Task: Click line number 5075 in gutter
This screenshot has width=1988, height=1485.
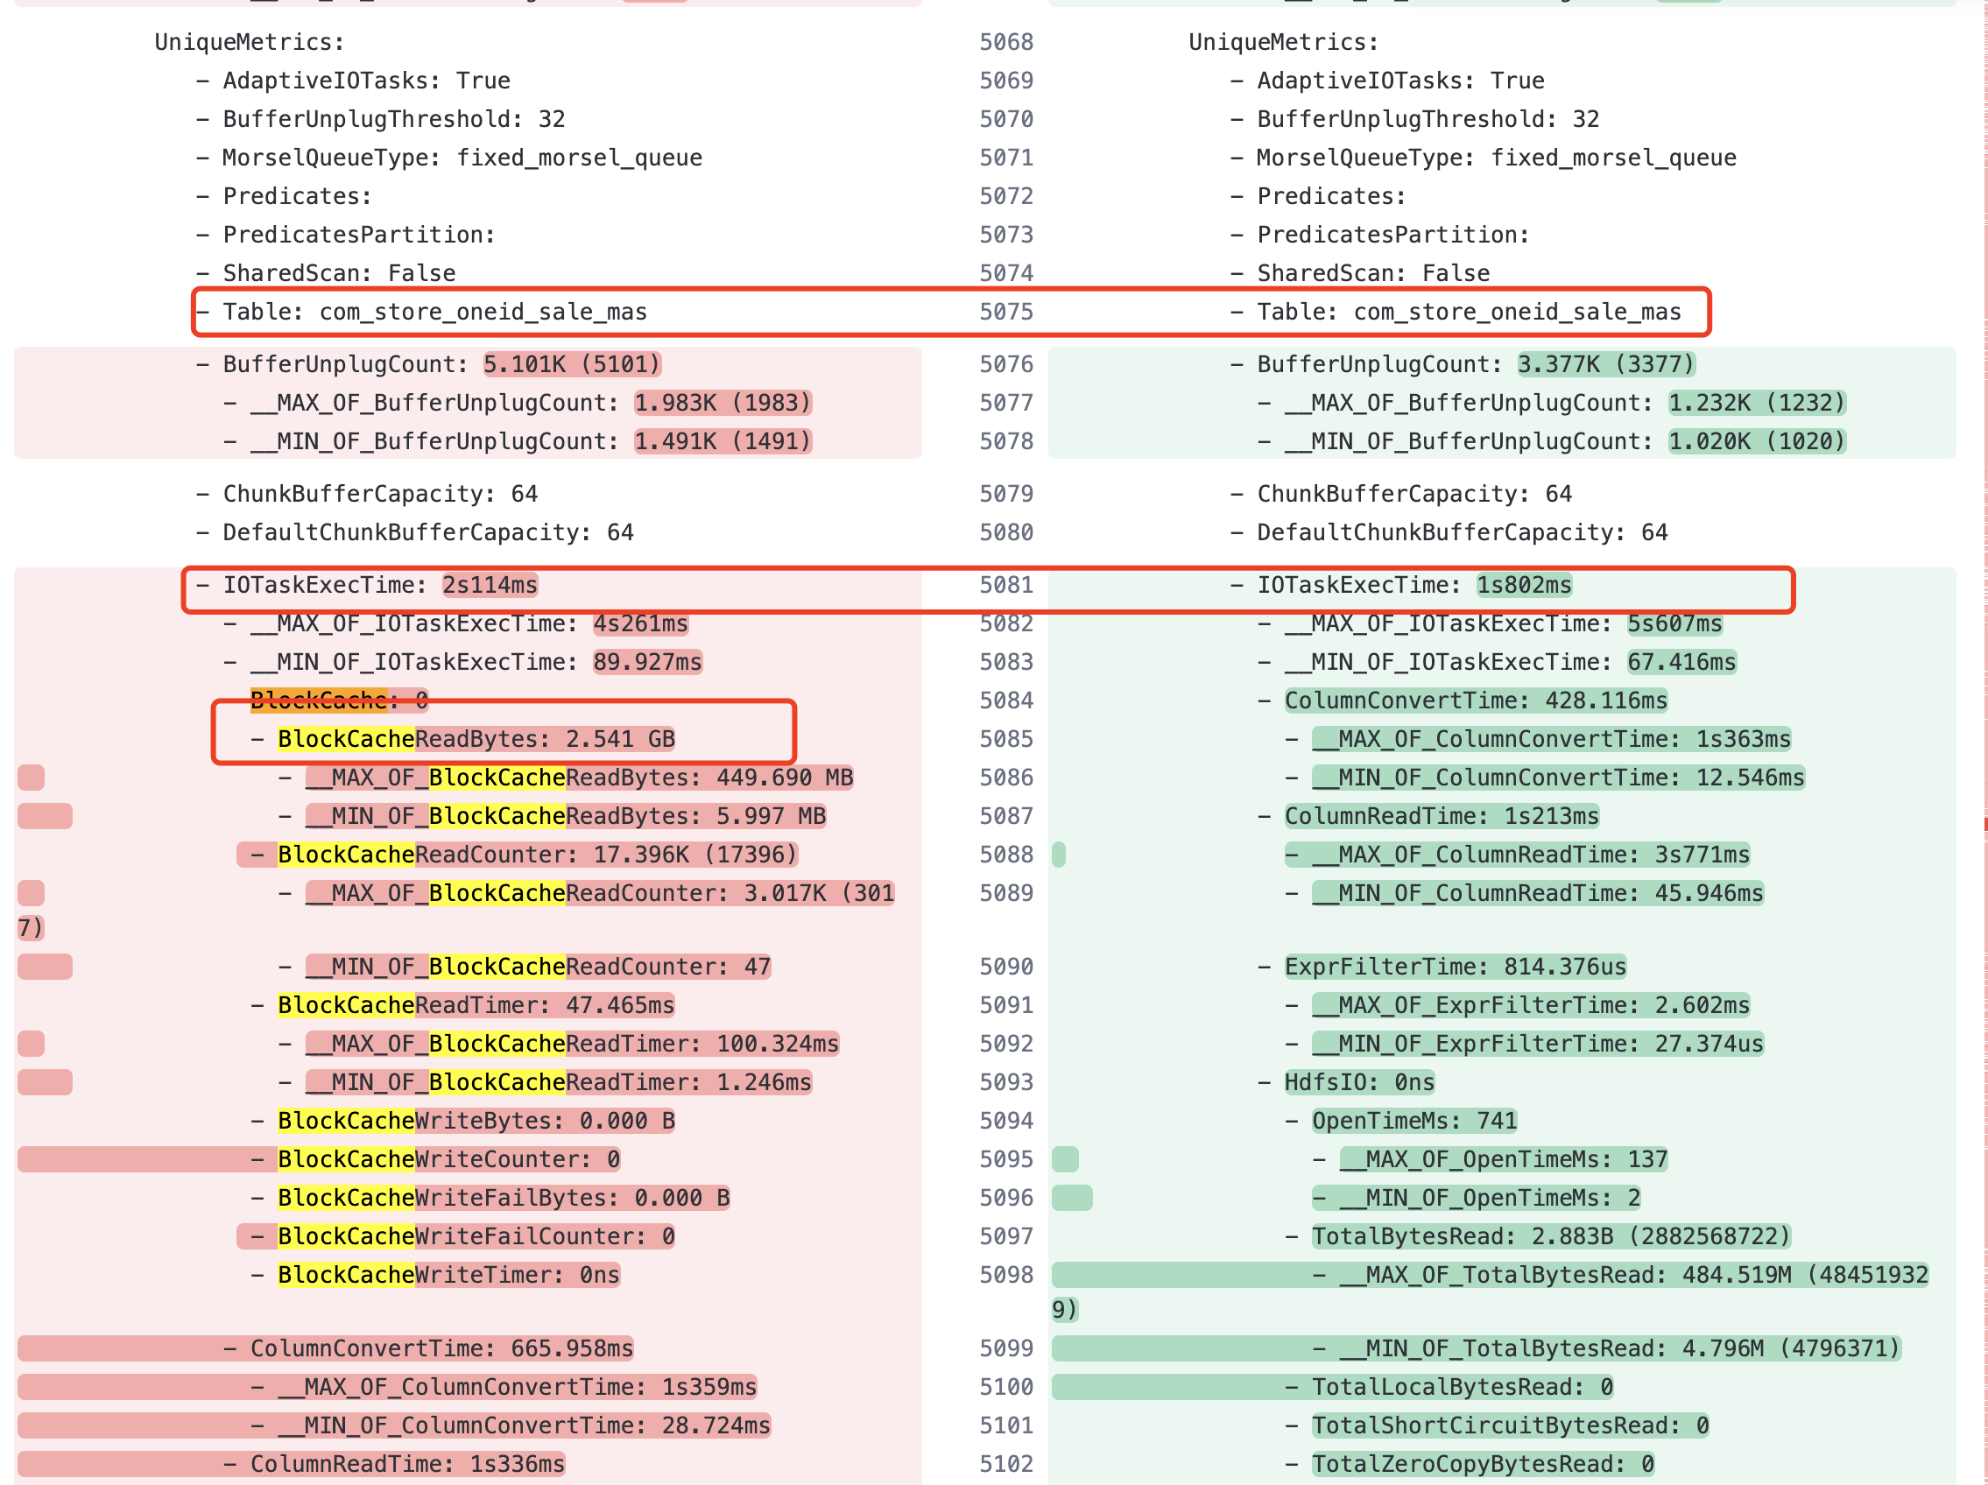Action: 1005,312
